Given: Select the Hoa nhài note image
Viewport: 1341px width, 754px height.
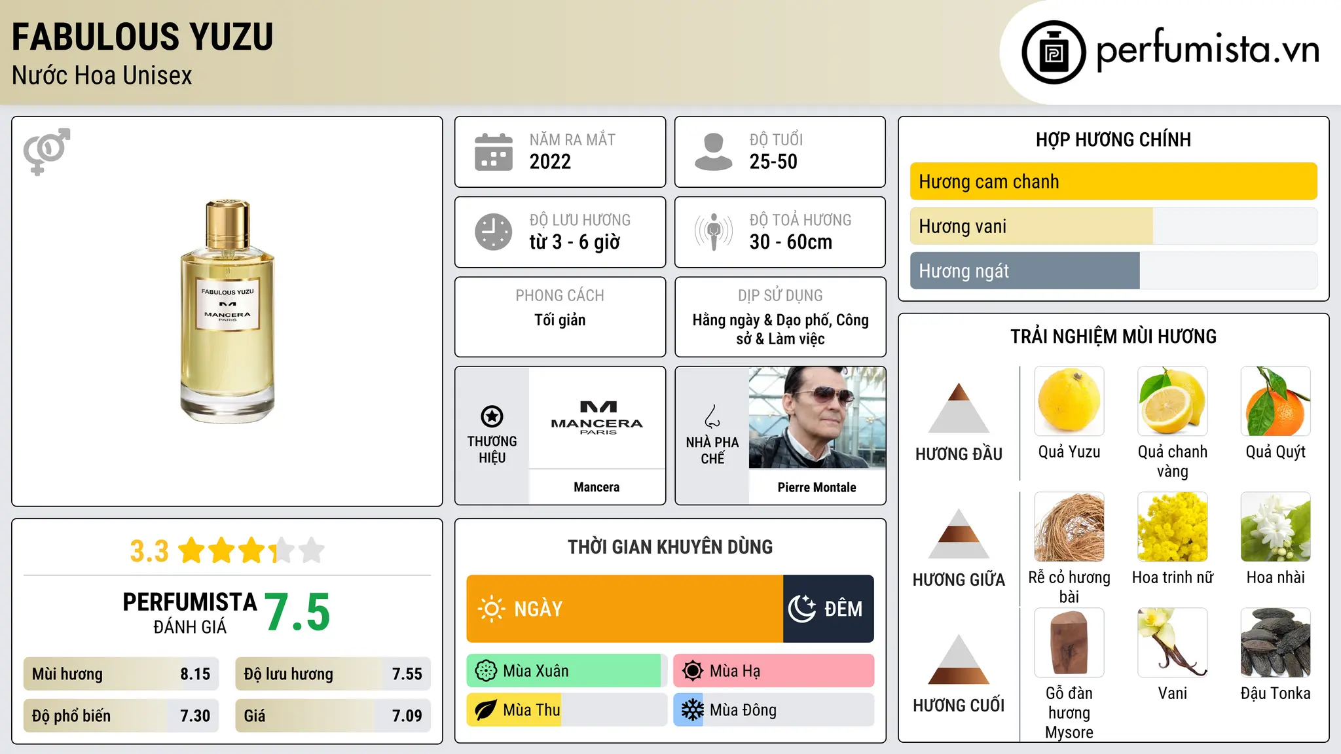Looking at the screenshot, I should click(1276, 527).
